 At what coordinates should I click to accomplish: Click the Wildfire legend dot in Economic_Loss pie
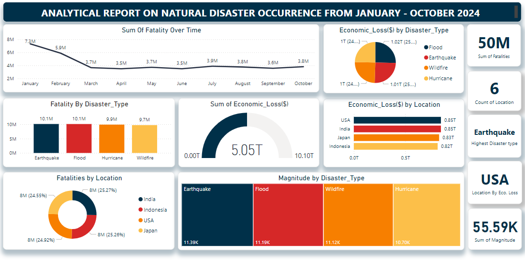426,68
